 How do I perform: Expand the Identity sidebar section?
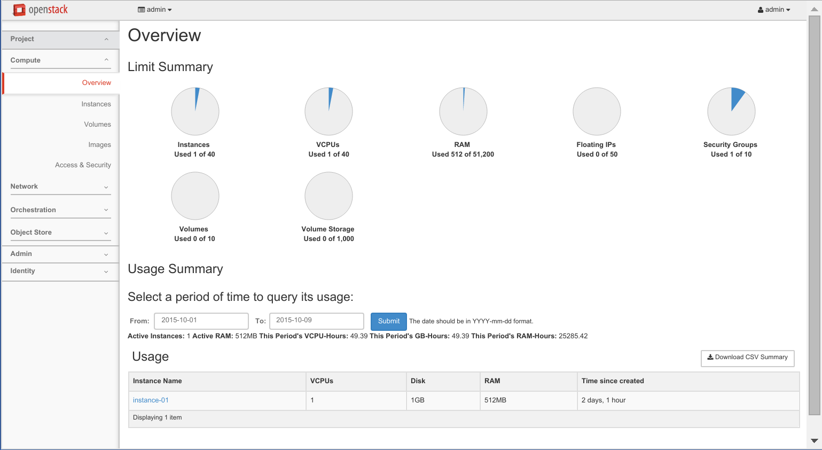tap(60, 271)
